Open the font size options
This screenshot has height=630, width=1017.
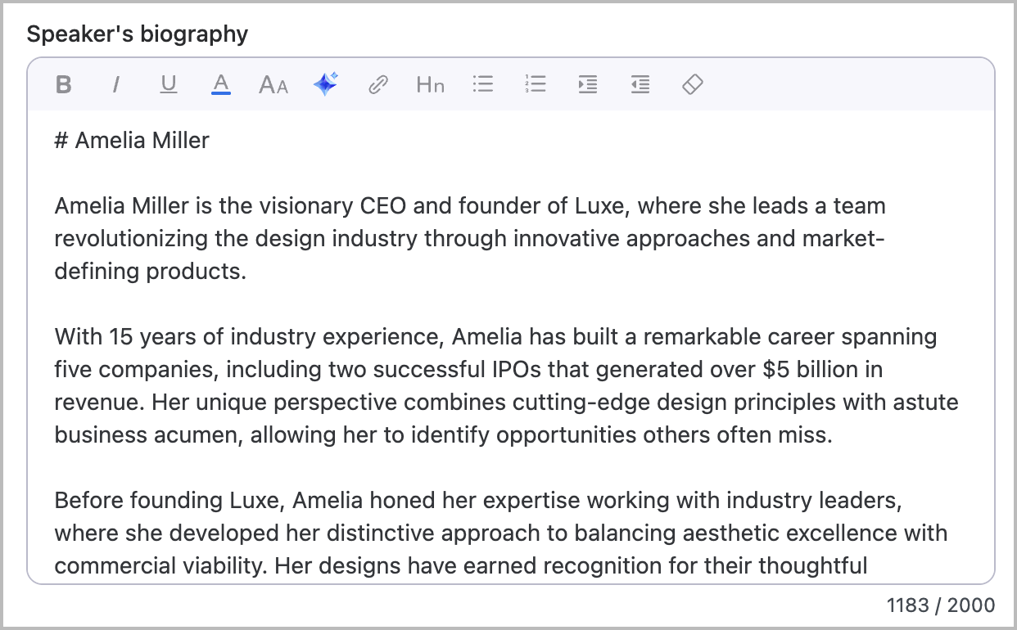coord(273,84)
